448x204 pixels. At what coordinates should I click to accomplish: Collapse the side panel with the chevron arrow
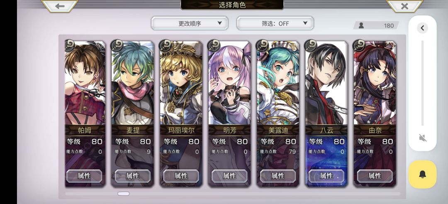pyautogui.click(x=423, y=28)
